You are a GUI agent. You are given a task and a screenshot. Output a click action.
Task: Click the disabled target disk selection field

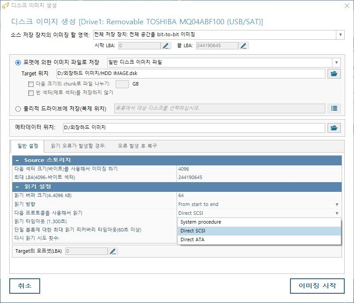(x=220, y=108)
